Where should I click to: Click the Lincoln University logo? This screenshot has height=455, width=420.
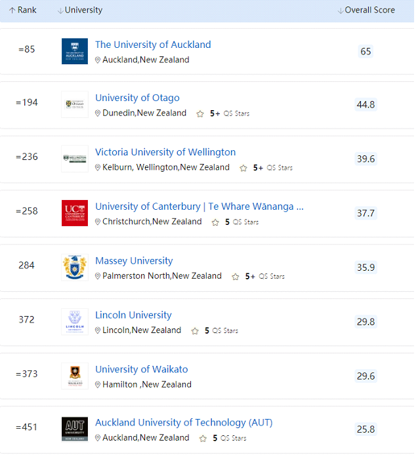coord(75,321)
